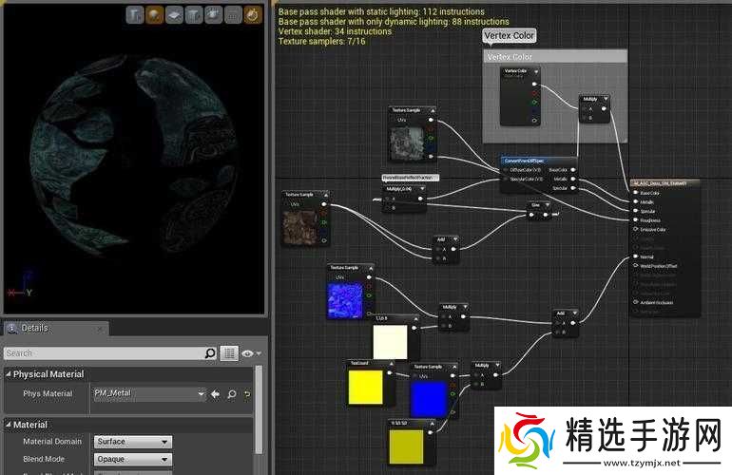Click the yellow TexCoord node swatch
The width and height of the screenshot is (732, 475).
[366, 387]
